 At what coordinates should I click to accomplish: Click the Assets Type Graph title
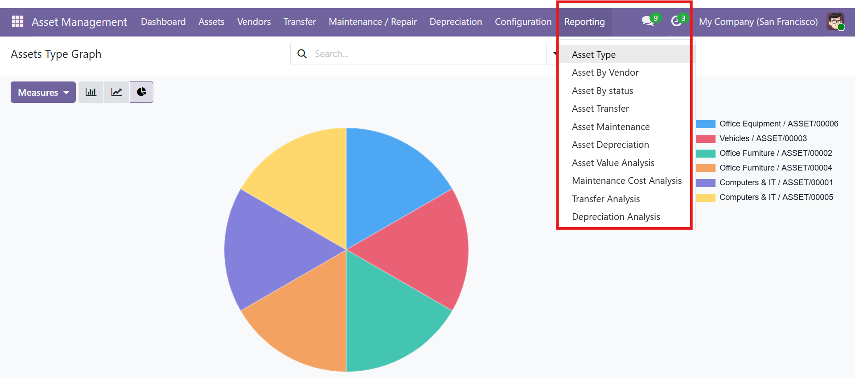[x=56, y=54]
